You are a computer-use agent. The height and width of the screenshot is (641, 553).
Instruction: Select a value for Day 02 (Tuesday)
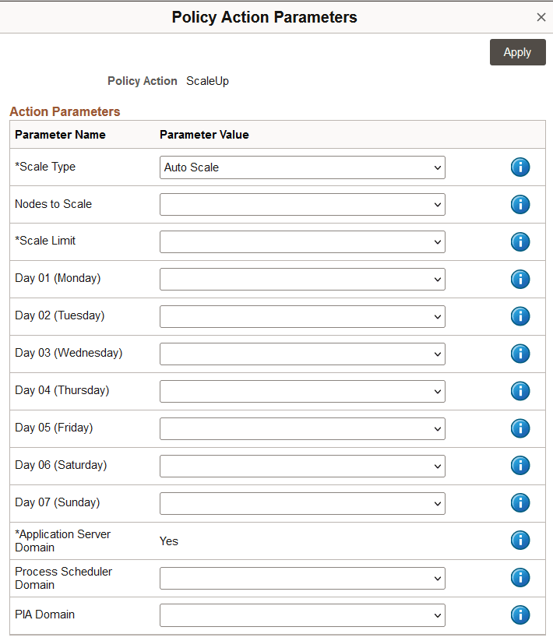(x=302, y=316)
